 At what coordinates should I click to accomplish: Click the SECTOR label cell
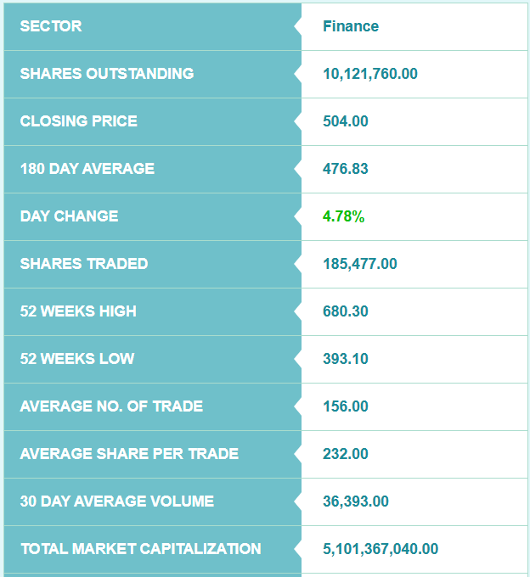pyautogui.click(x=51, y=26)
